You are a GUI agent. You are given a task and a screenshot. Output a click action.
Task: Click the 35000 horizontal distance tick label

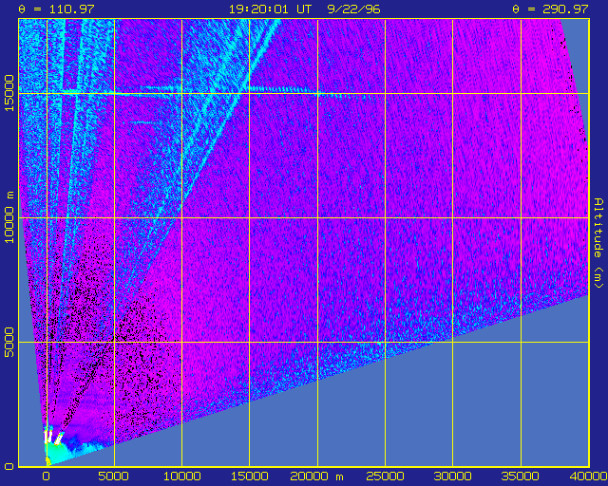[x=521, y=477]
